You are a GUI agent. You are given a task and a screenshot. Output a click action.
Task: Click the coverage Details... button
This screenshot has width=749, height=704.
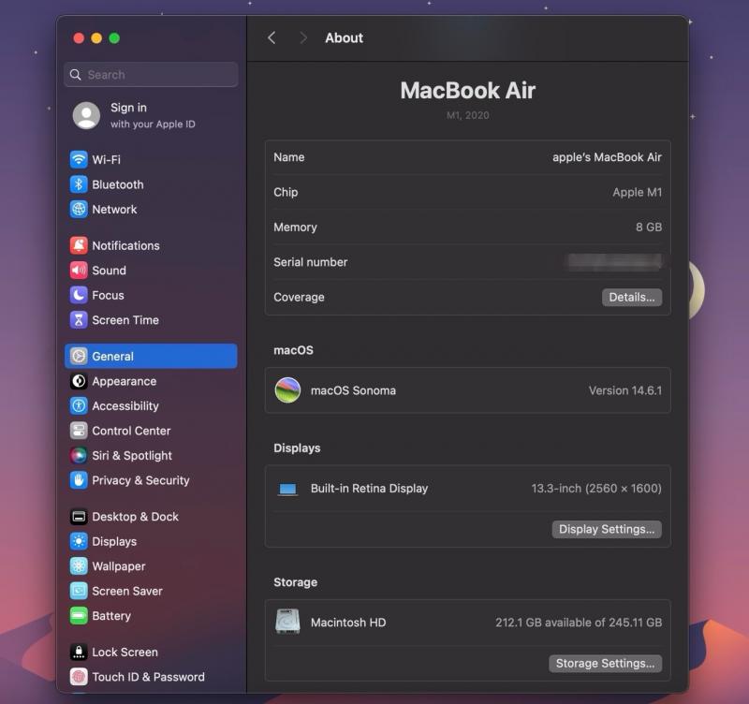[x=631, y=297]
